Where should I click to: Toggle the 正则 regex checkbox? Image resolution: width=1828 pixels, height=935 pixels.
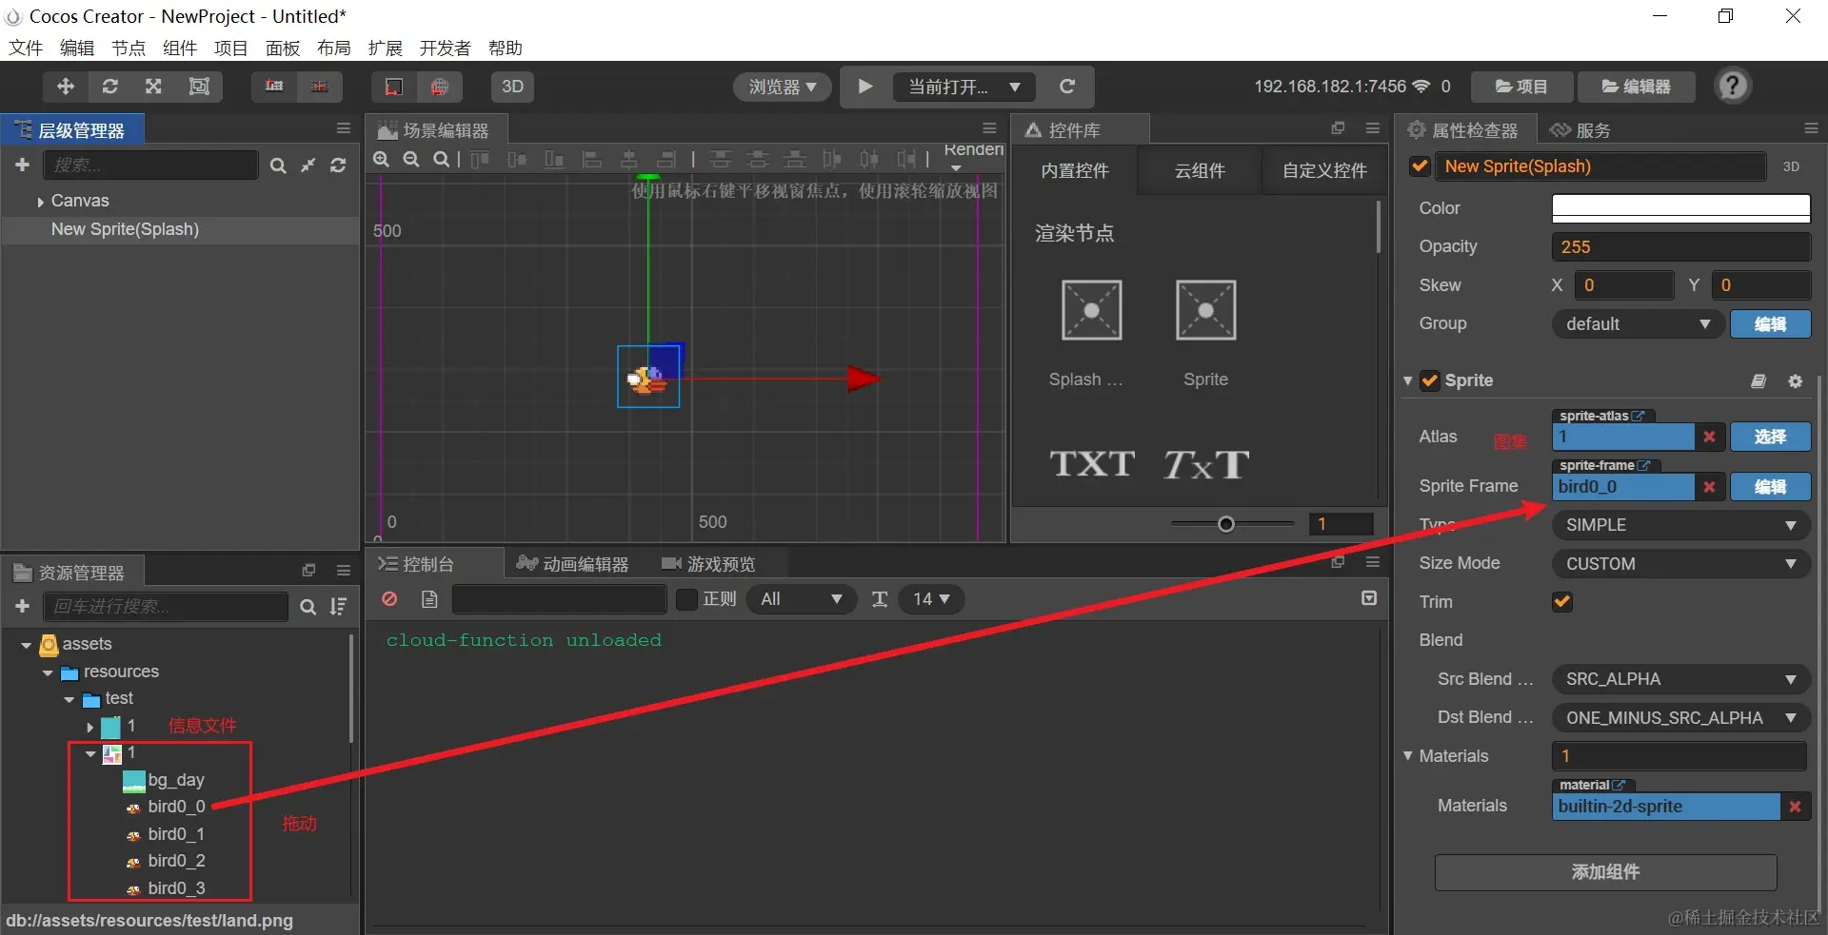tap(686, 599)
